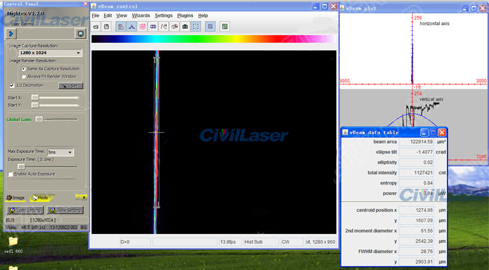Select Same As Capture Resolution option
The height and width of the screenshot is (270, 489).
24,69
